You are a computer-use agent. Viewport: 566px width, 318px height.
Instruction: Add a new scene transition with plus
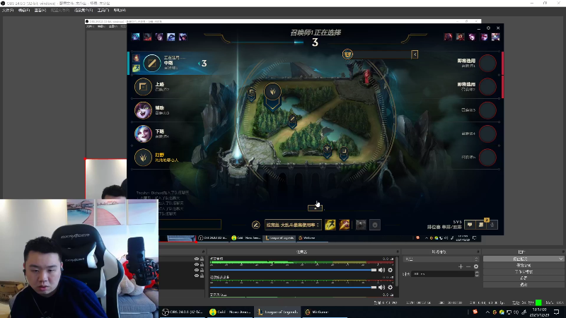point(461,266)
